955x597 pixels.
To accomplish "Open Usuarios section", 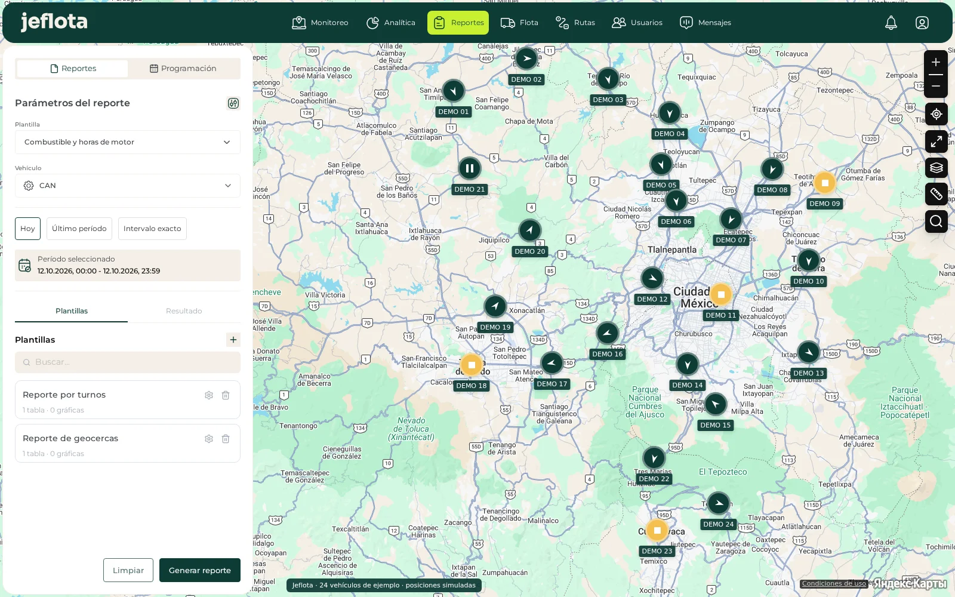I will tap(637, 23).
